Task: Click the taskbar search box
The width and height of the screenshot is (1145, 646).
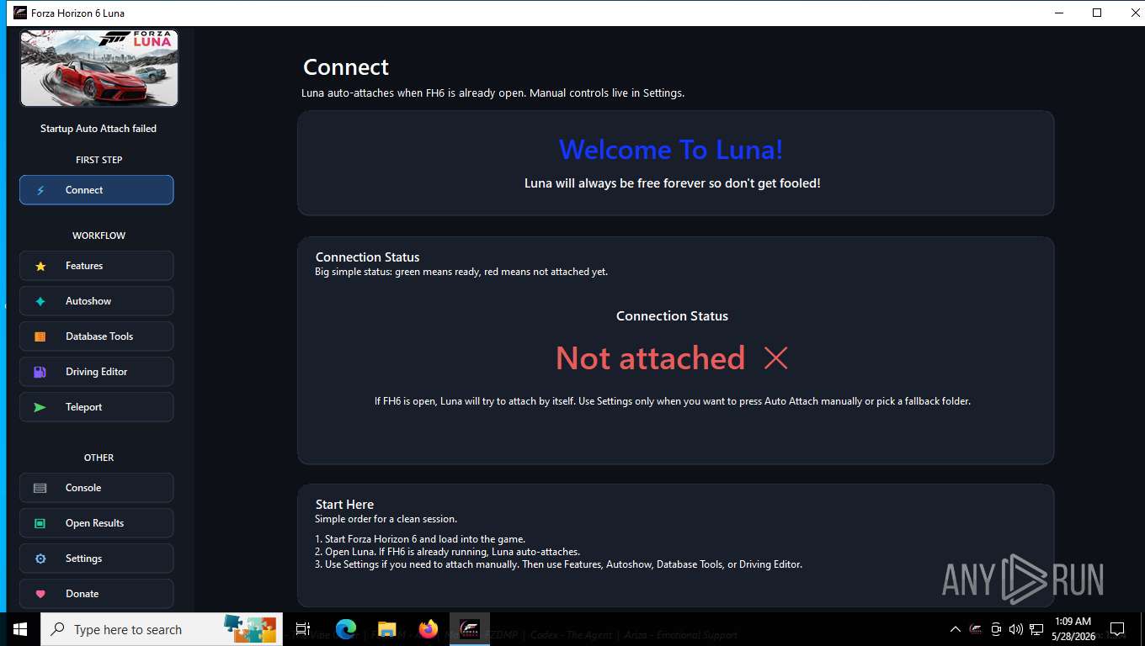Action: coord(162,629)
